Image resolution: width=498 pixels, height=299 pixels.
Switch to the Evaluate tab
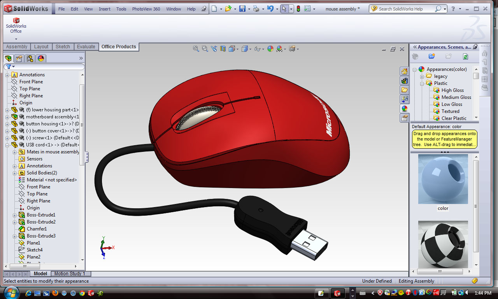[x=86, y=47]
